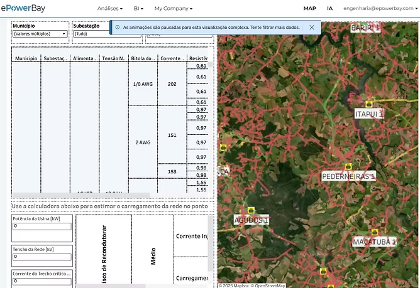Click the Bitola do column header
Screen dimensions: 420x288
click(x=143, y=58)
